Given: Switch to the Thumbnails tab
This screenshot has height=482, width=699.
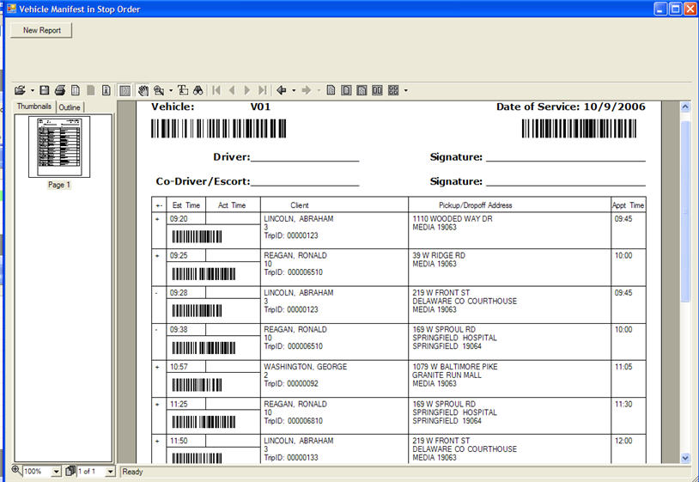Looking at the screenshot, I should point(33,107).
